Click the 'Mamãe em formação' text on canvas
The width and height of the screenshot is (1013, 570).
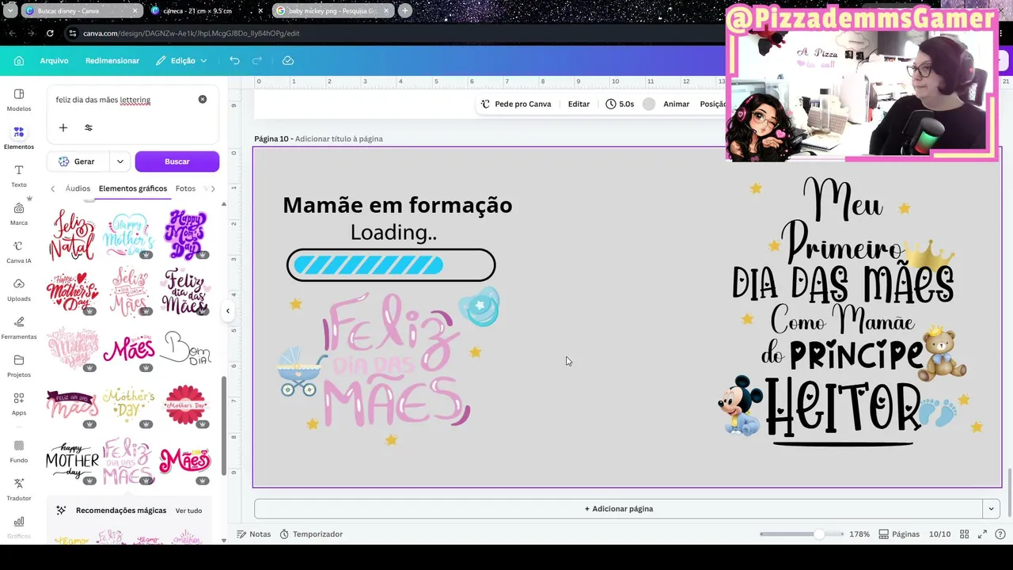pyautogui.click(x=397, y=205)
